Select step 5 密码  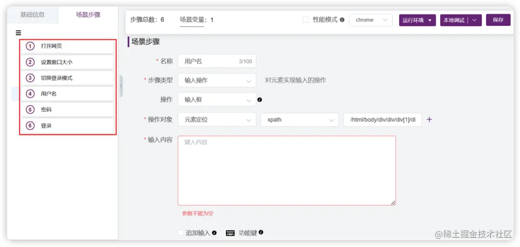coord(68,110)
